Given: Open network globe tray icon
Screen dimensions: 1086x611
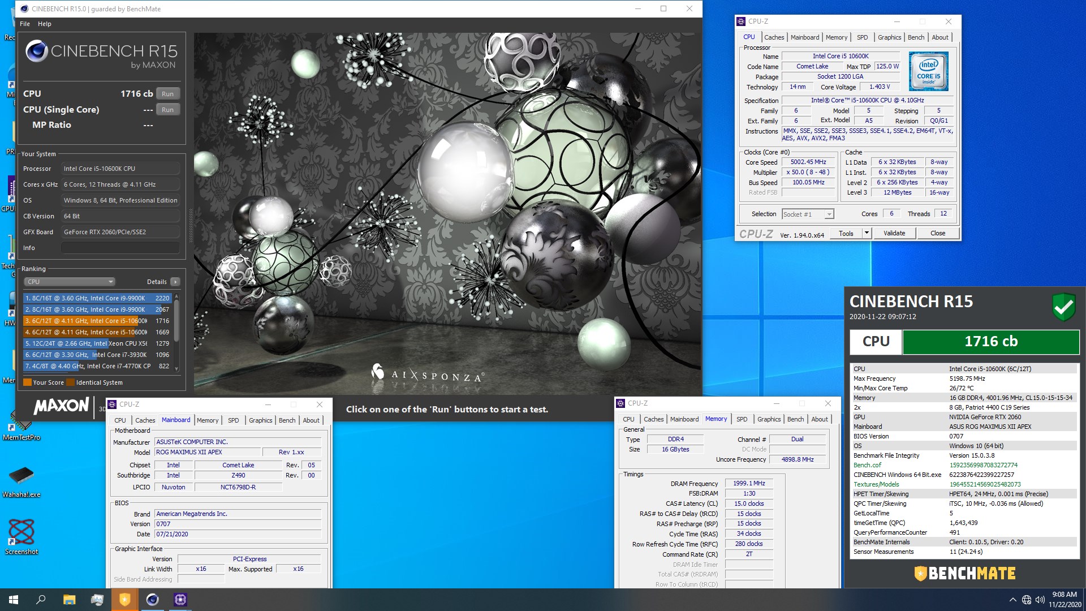Looking at the screenshot, I should (x=1026, y=600).
